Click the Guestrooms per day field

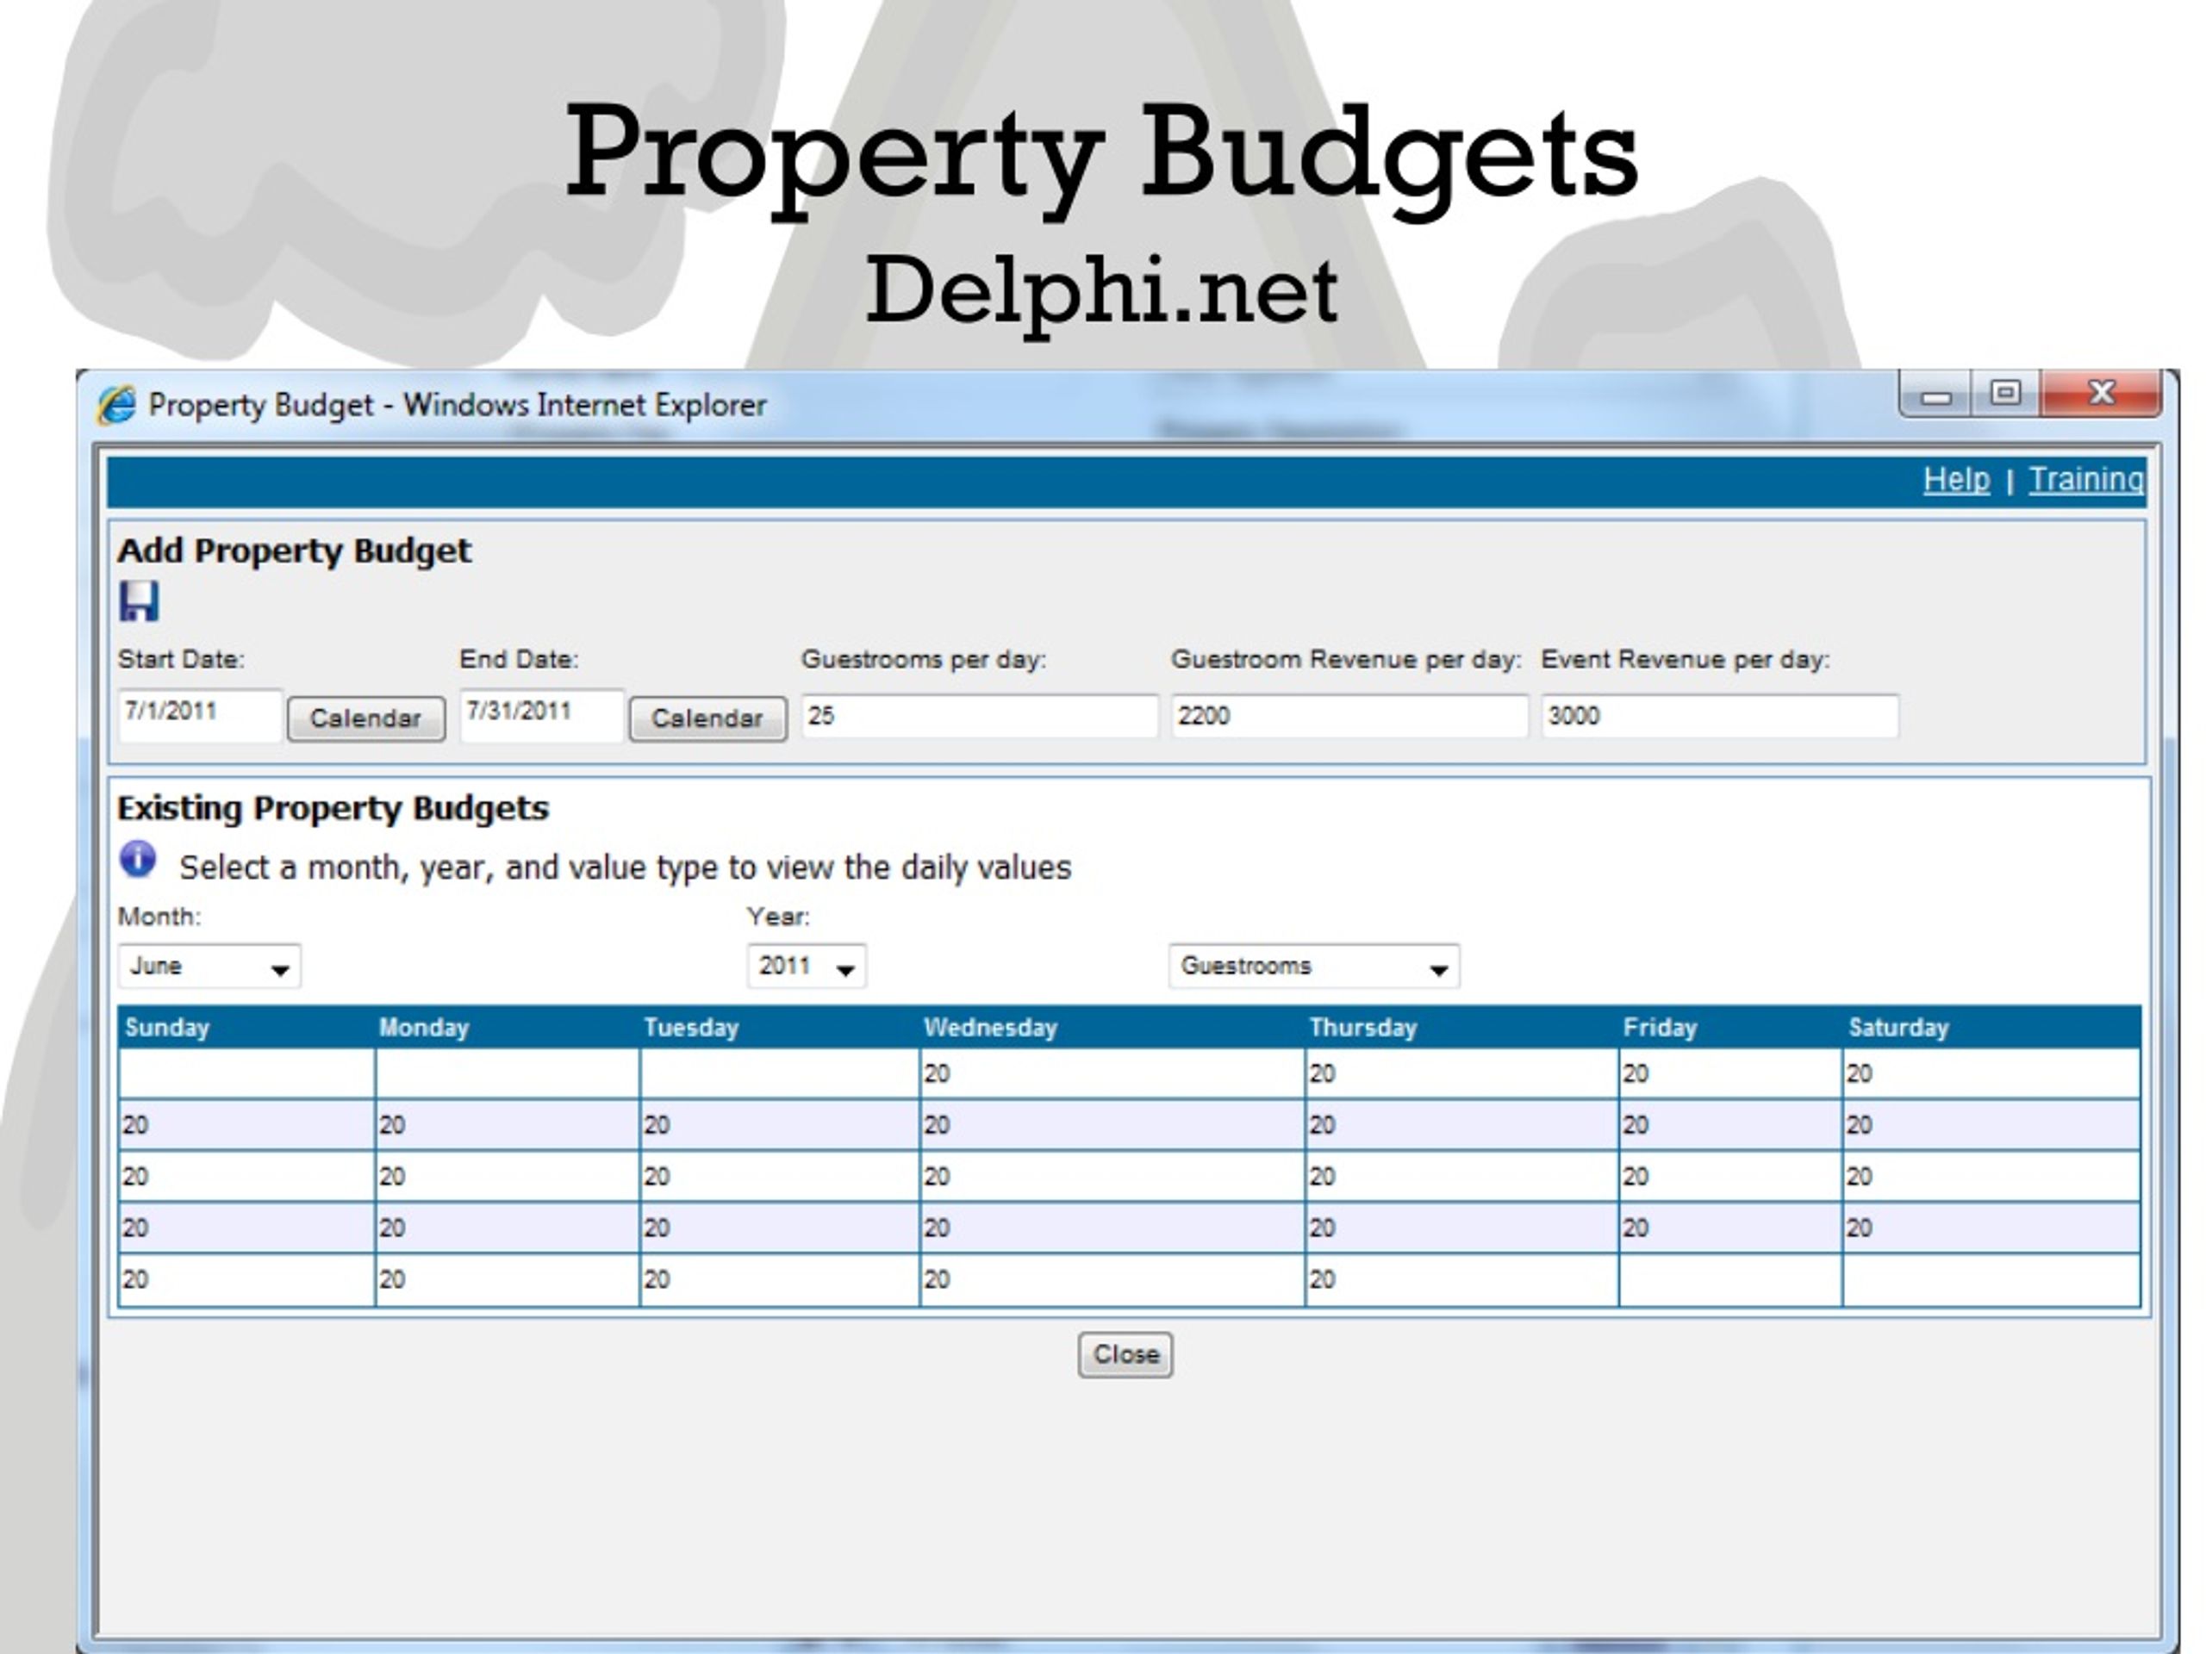tap(979, 716)
